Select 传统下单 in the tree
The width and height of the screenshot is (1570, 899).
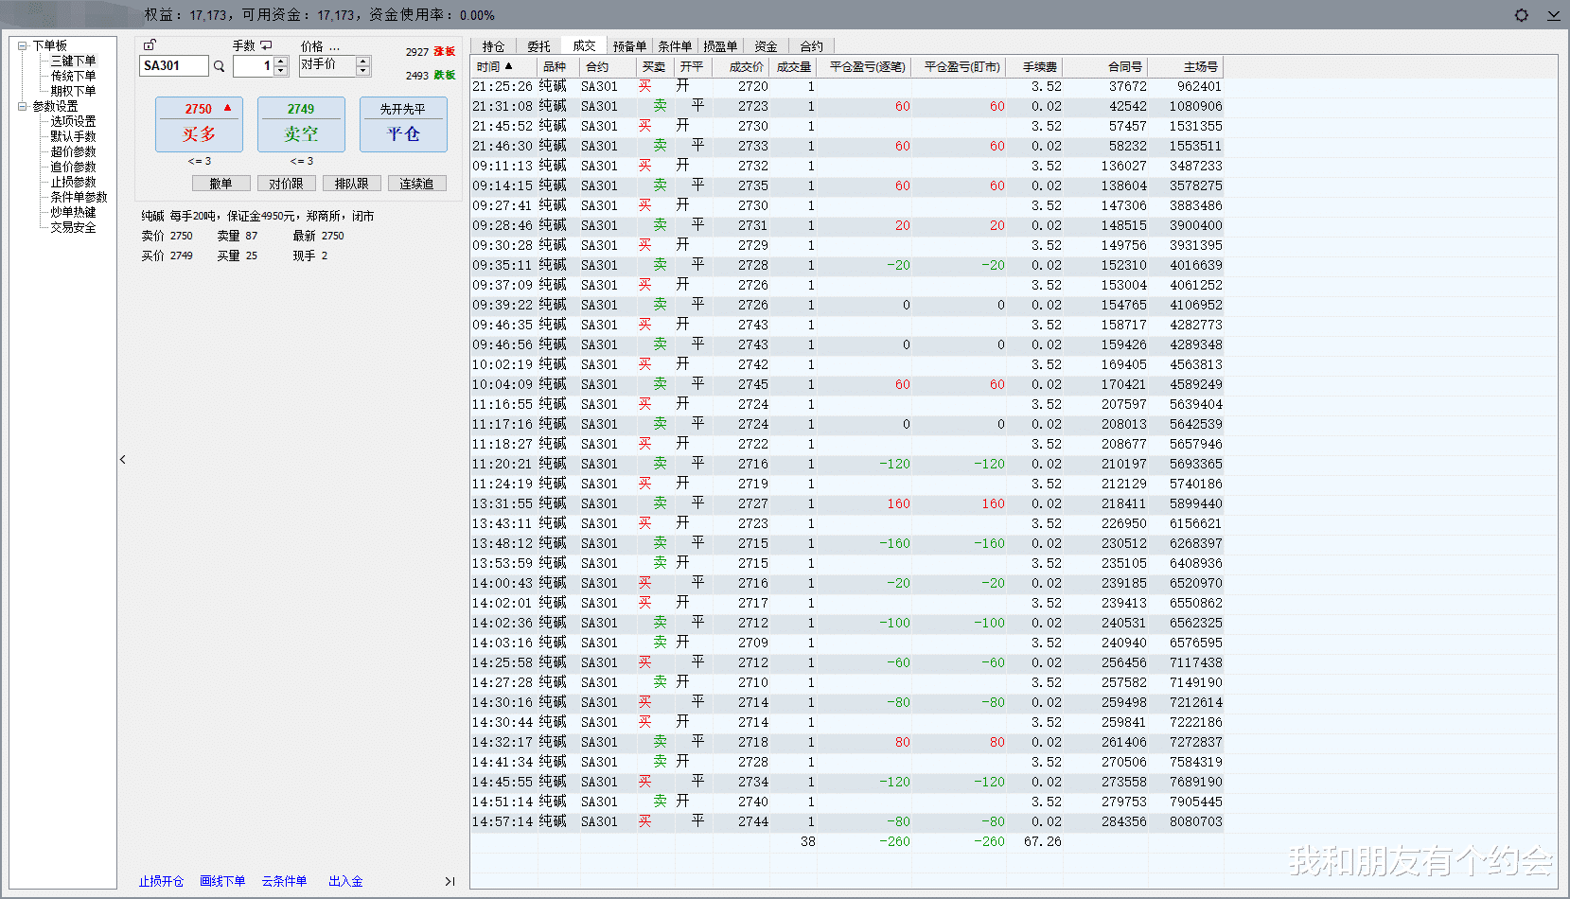tap(73, 76)
